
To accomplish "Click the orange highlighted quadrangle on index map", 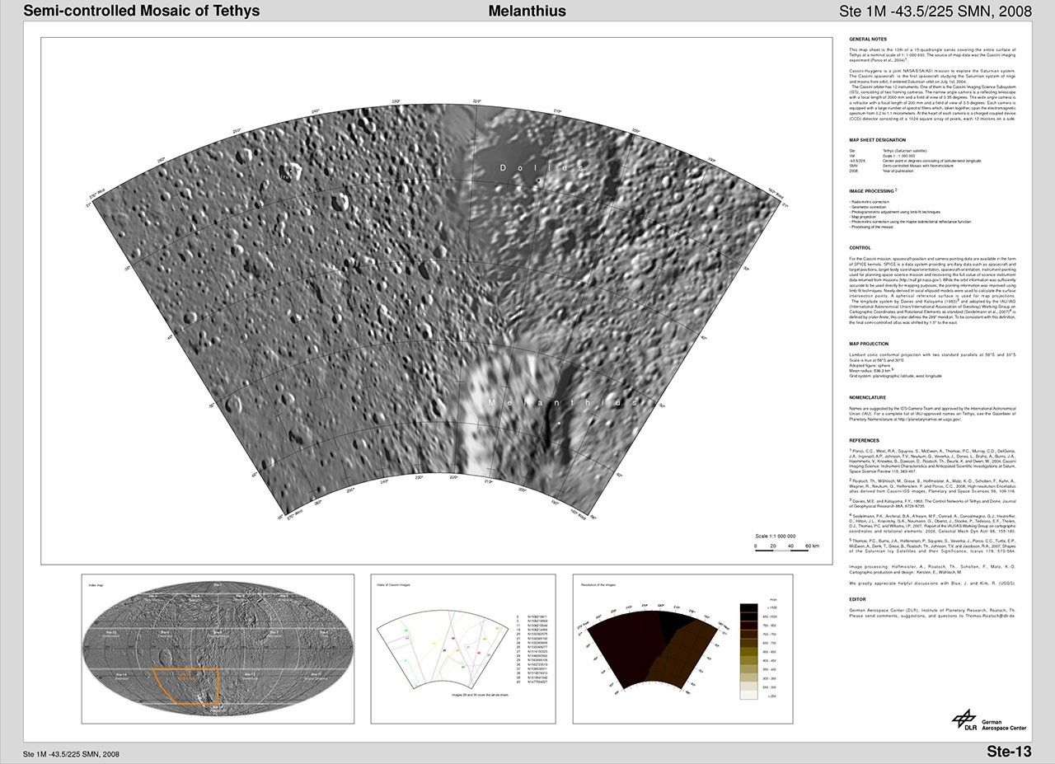I will [x=186, y=684].
